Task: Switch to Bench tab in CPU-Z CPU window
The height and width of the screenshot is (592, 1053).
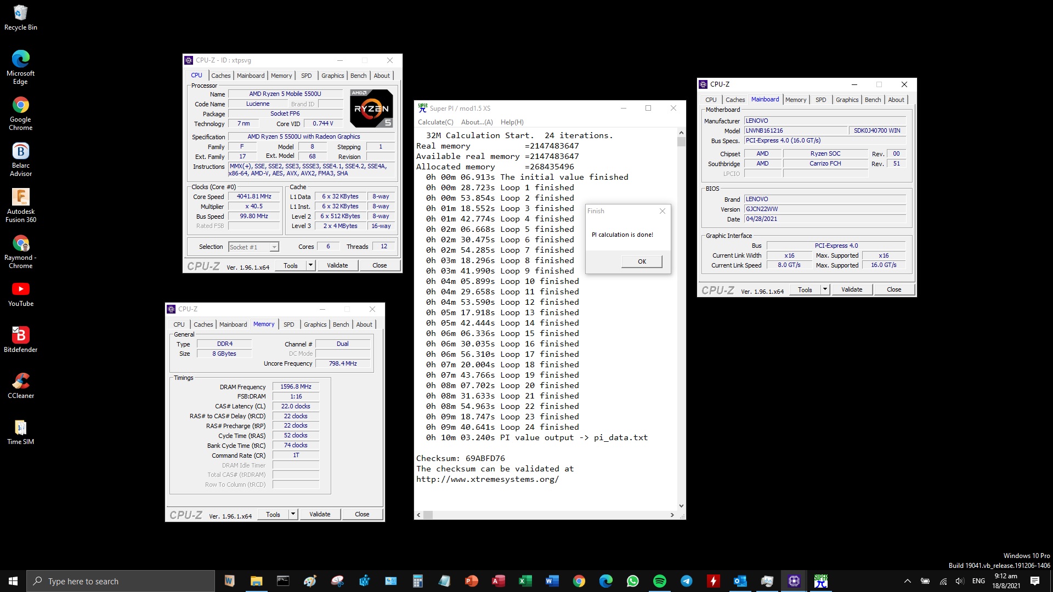Action: (x=358, y=76)
